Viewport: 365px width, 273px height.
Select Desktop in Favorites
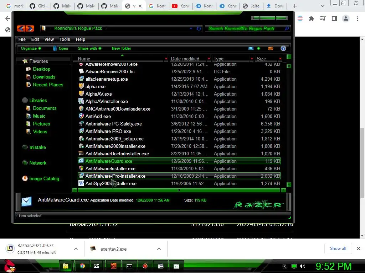click(41, 69)
